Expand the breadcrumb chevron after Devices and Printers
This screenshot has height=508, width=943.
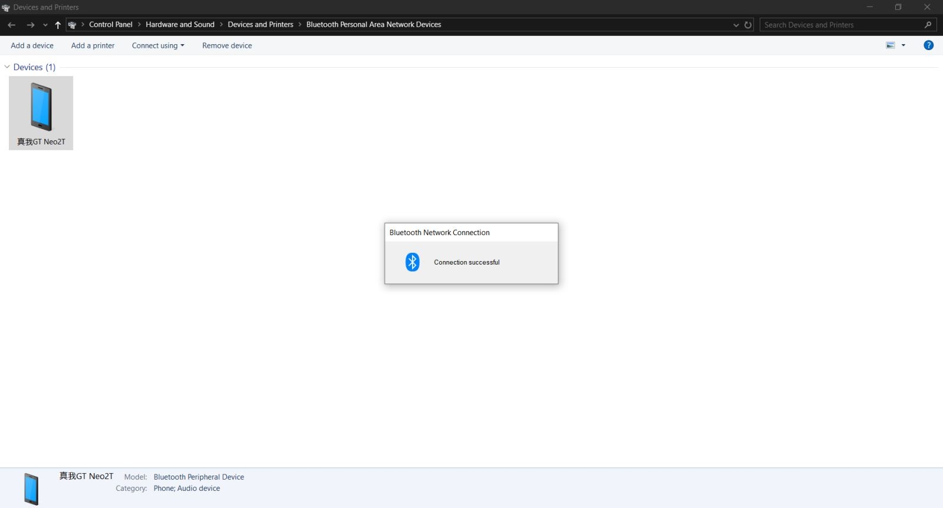[300, 25]
